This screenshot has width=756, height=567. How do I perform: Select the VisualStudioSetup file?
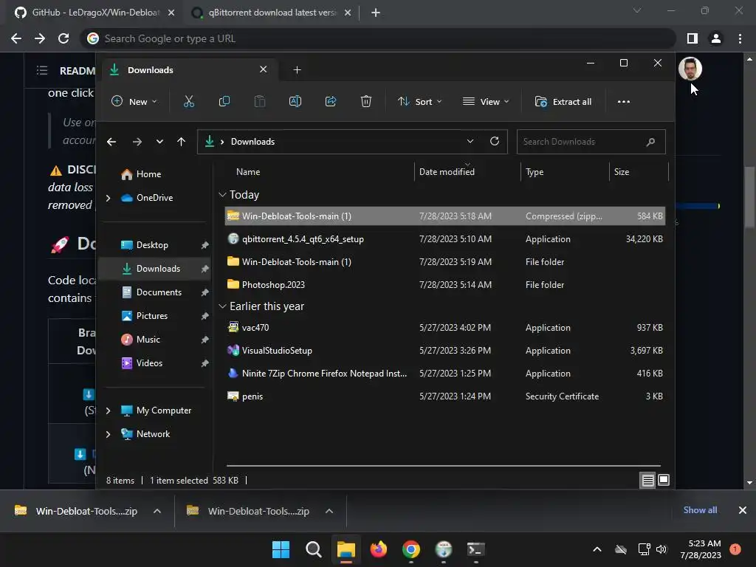point(444,351)
